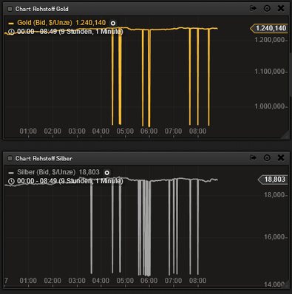Select the grey Silber series color swatch

[11, 173]
